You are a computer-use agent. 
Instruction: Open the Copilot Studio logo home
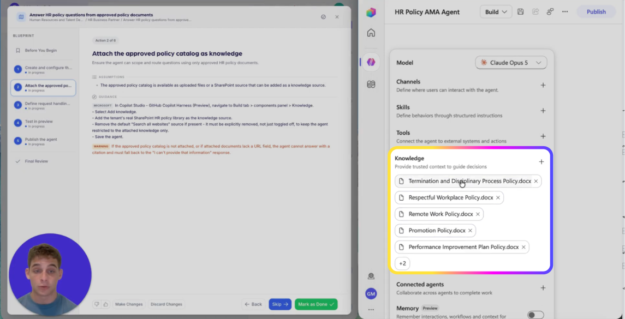point(371,13)
